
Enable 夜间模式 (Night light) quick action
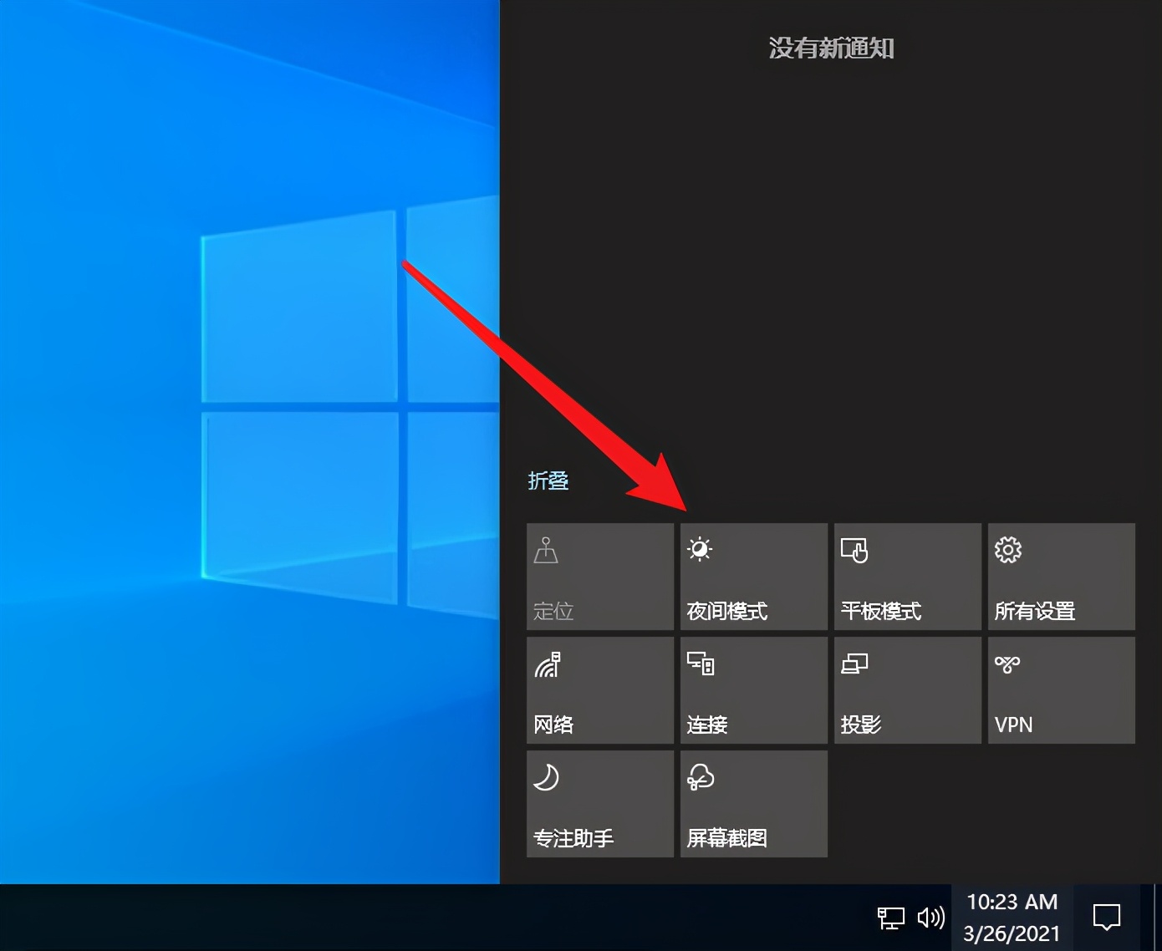click(752, 577)
